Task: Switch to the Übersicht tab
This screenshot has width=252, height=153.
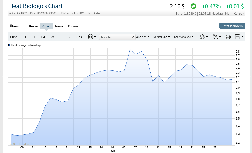Action: pyautogui.click(x=17, y=26)
